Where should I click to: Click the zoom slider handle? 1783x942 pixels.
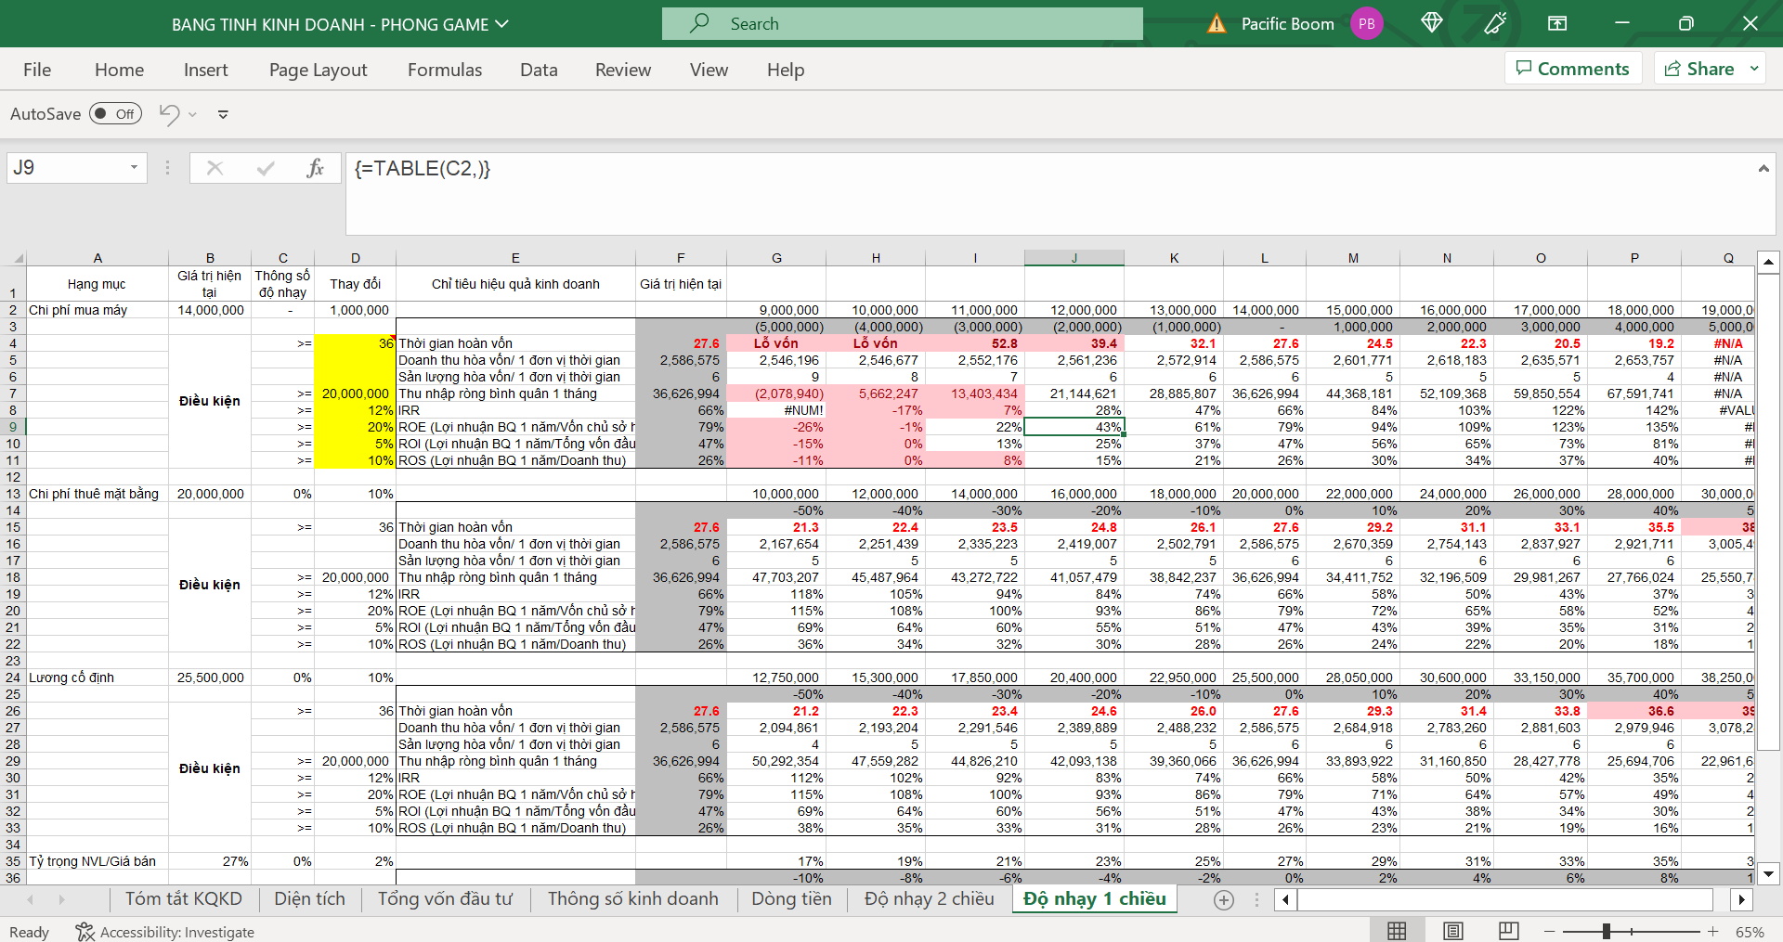click(1606, 931)
